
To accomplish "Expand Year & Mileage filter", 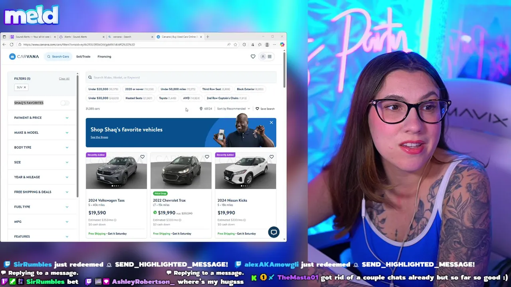I will coord(41,177).
